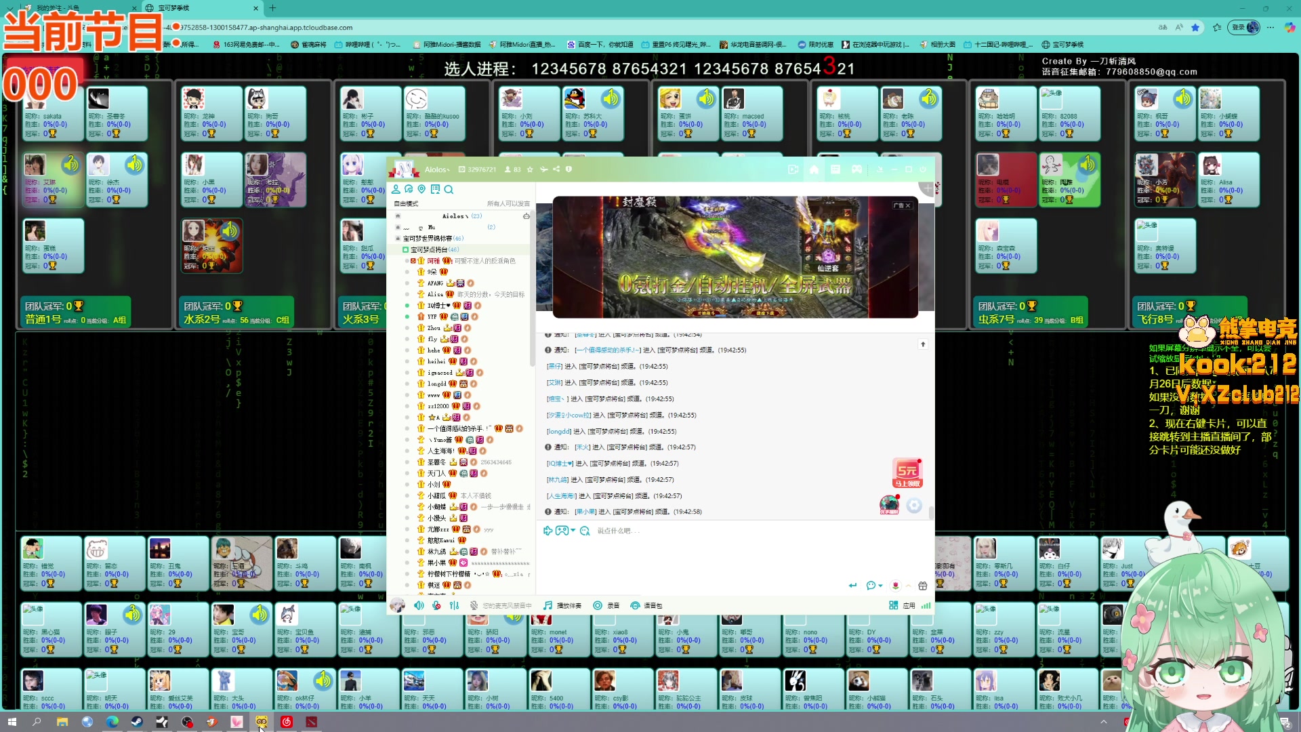Click the puzzle plugin icon beside the chat input

click(548, 531)
